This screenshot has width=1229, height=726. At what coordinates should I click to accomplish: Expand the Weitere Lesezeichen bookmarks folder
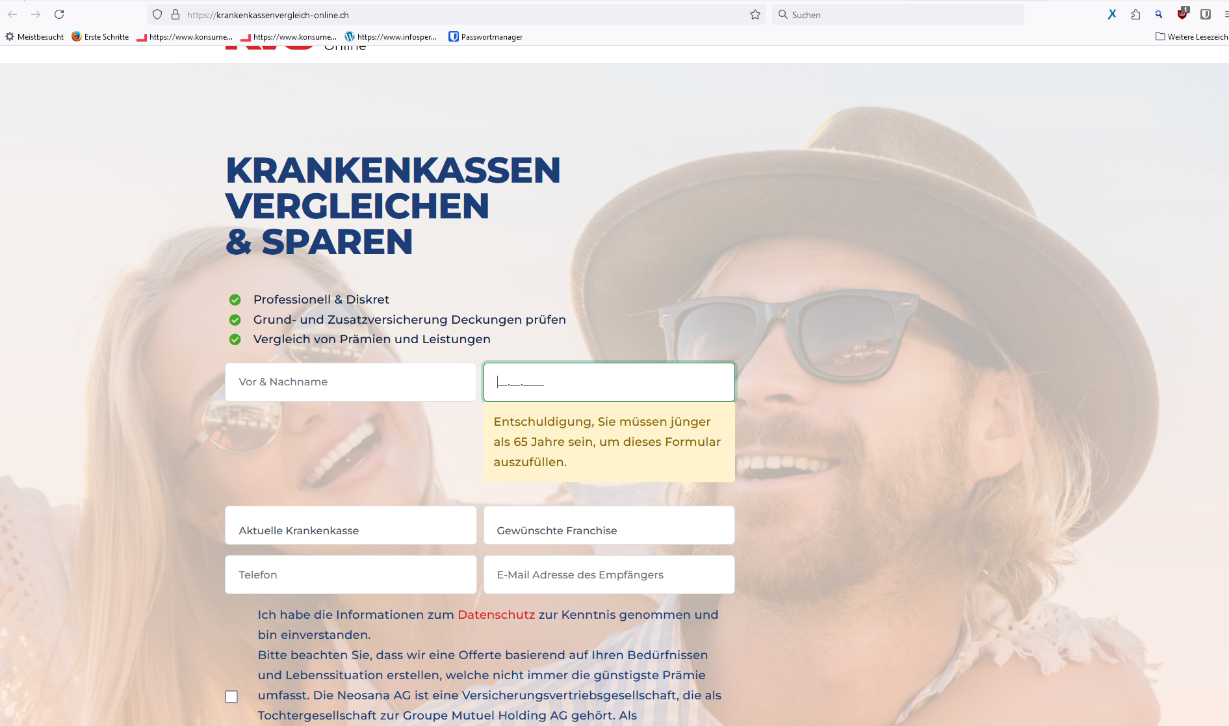1191,37
